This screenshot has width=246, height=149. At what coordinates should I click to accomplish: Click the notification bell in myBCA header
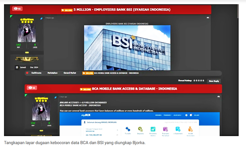click(191, 115)
